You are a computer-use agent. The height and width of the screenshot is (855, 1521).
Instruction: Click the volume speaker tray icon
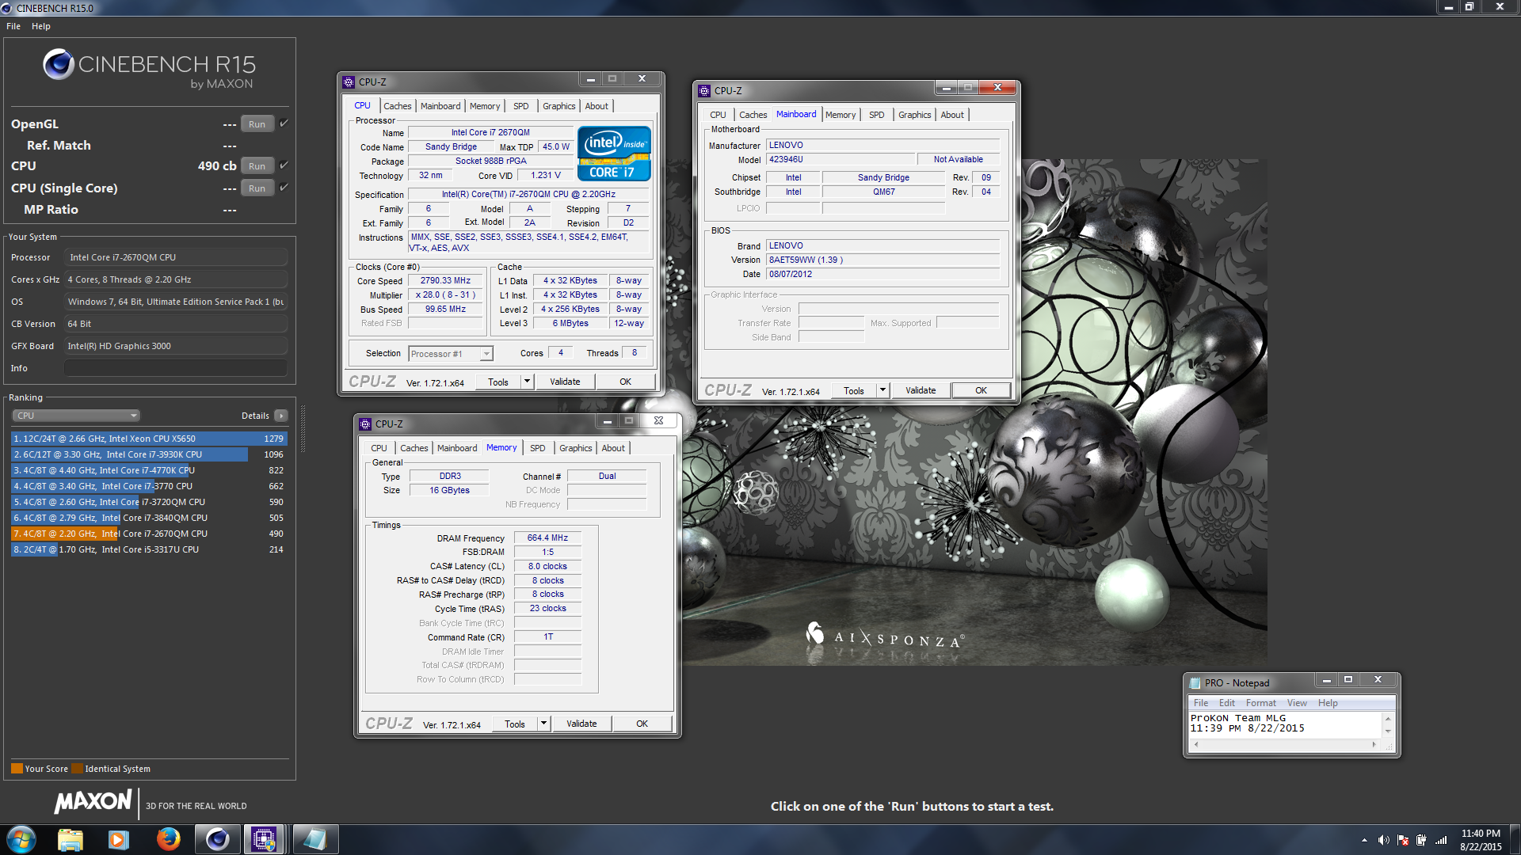tap(1383, 840)
